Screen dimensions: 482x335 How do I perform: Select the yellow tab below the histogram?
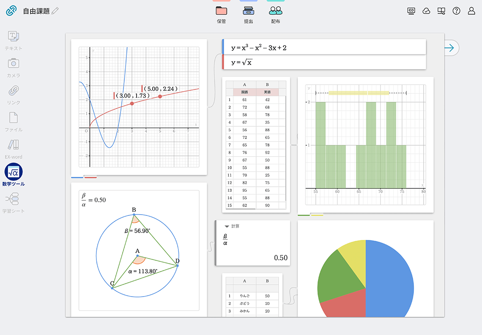pos(317,215)
